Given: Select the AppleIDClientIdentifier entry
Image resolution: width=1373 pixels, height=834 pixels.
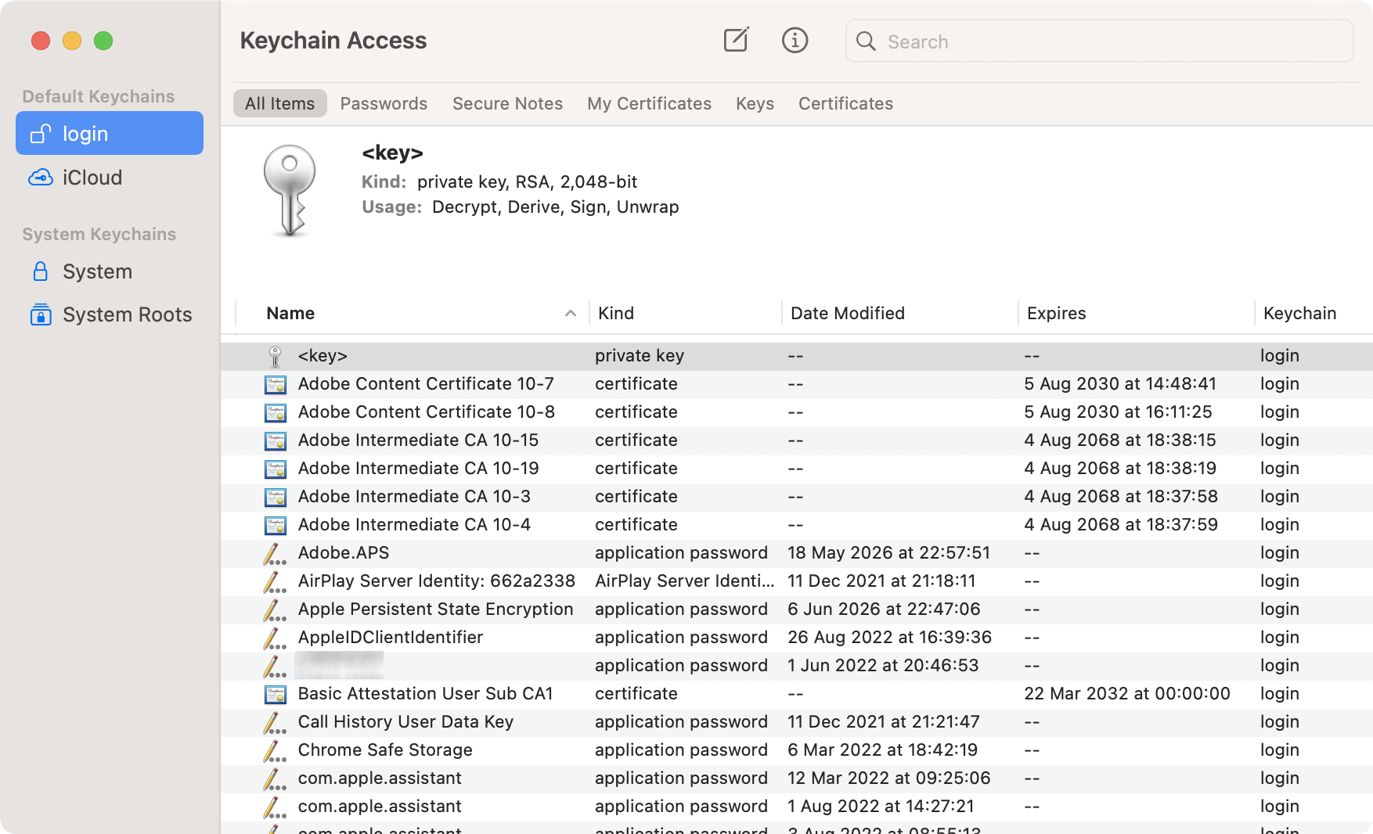Looking at the screenshot, I should [x=797, y=638].
